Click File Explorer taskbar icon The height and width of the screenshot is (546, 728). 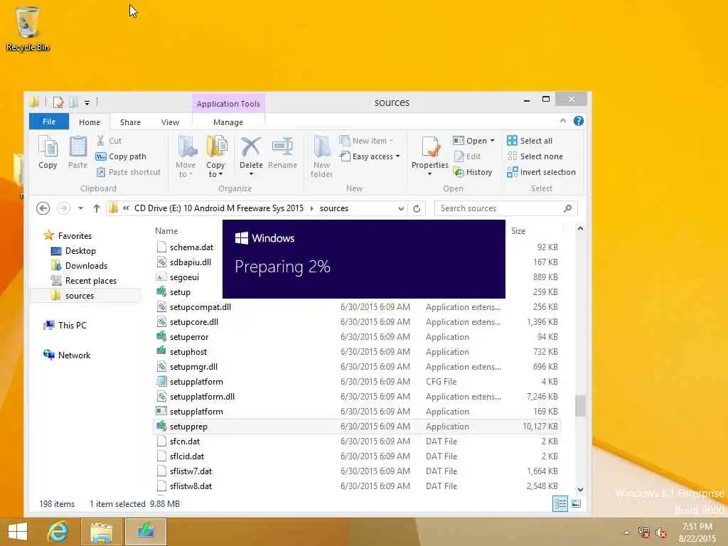(101, 532)
